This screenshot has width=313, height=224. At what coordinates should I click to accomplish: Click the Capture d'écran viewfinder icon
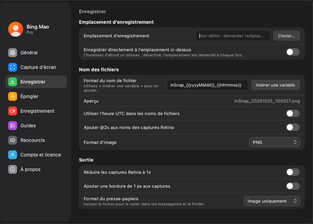[13, 67]
